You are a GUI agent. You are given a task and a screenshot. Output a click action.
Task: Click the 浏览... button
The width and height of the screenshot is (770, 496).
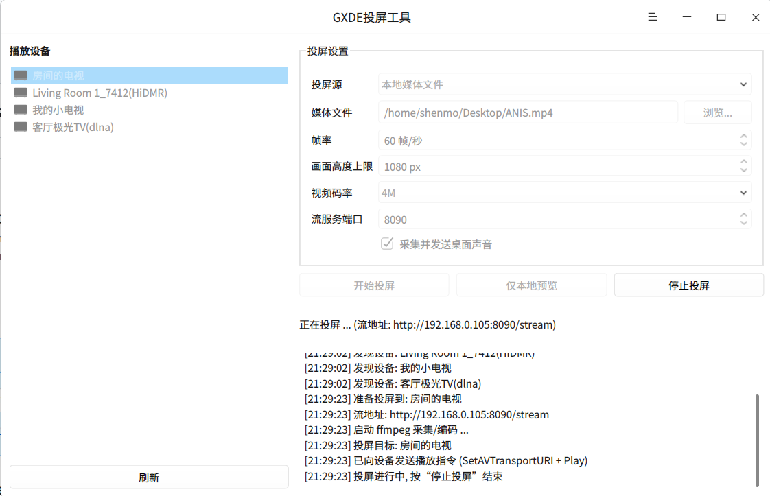(717, 113)
